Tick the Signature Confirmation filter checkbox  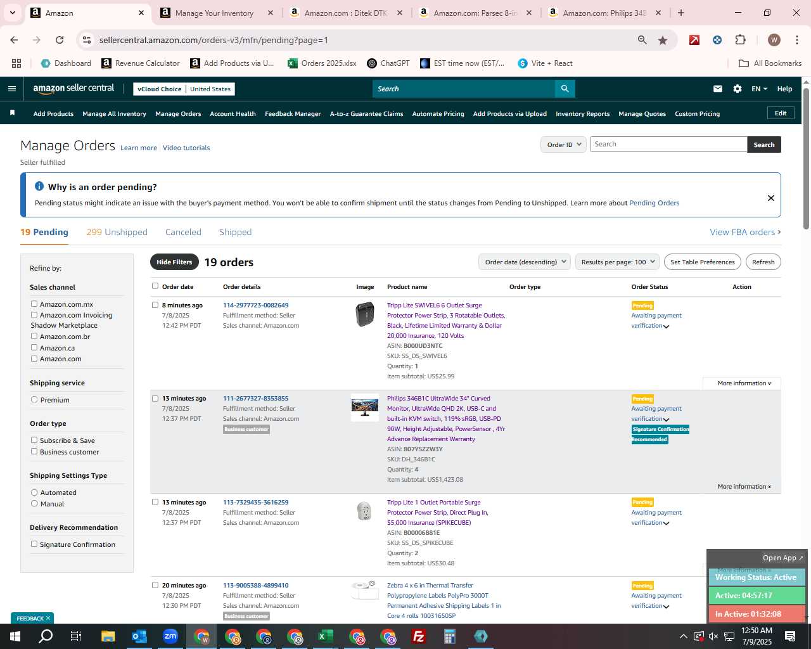tap(34, 544)
